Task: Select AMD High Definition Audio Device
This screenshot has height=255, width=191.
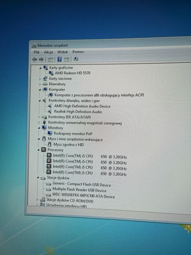Action: click(x=82, y=106)
